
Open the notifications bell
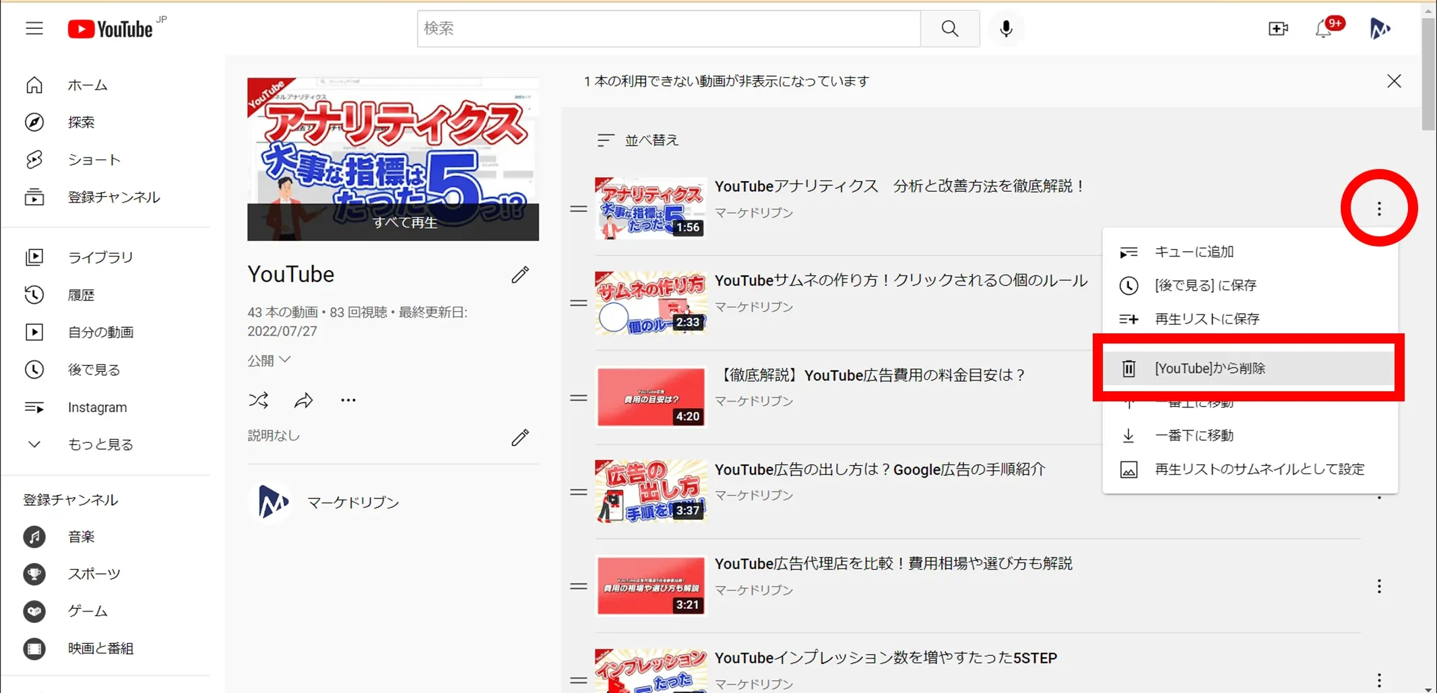pos(1324,28)
